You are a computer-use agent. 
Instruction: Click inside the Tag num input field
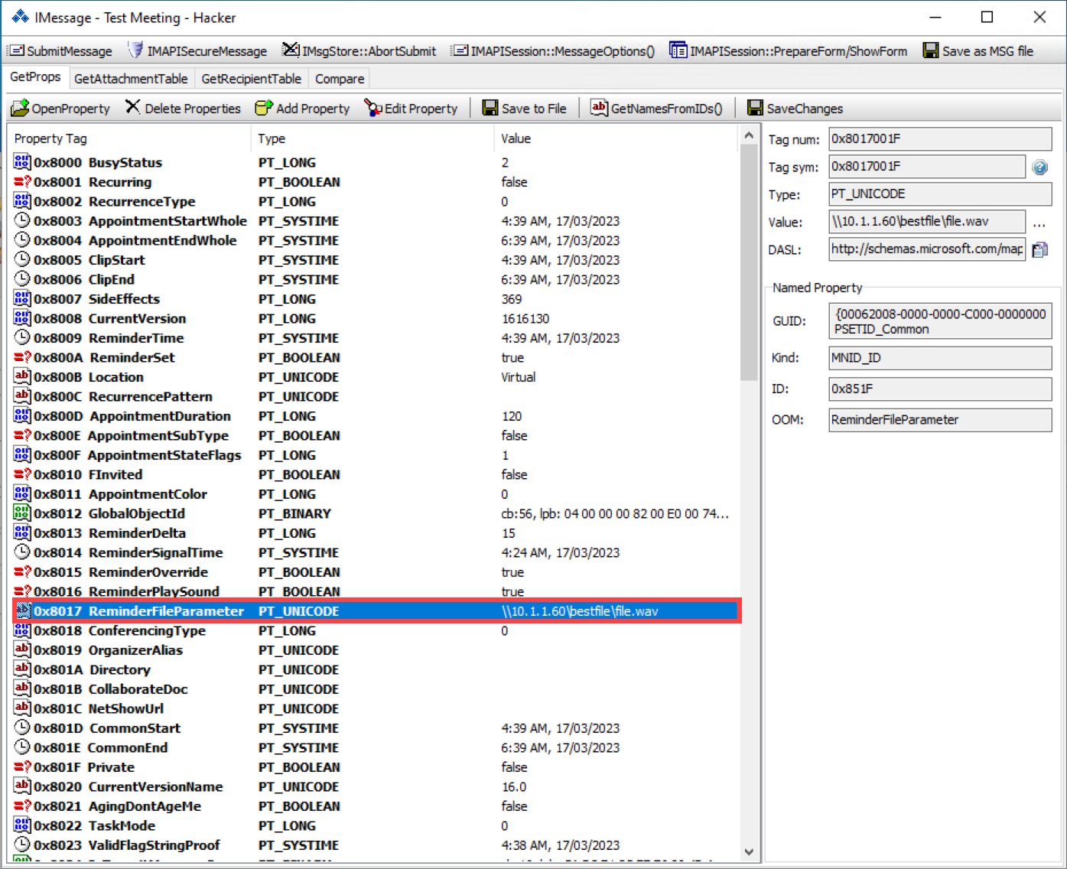pos(939,139)
